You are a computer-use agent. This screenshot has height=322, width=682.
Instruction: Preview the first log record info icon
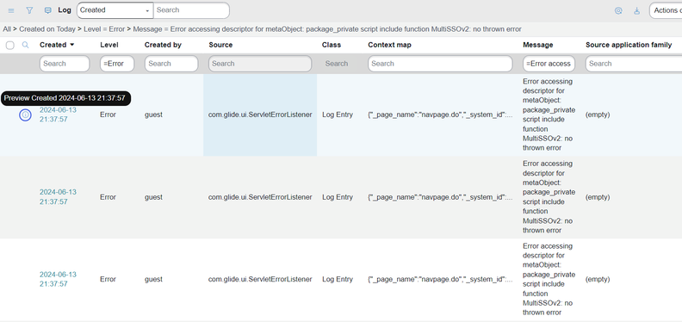coord(25,115)
